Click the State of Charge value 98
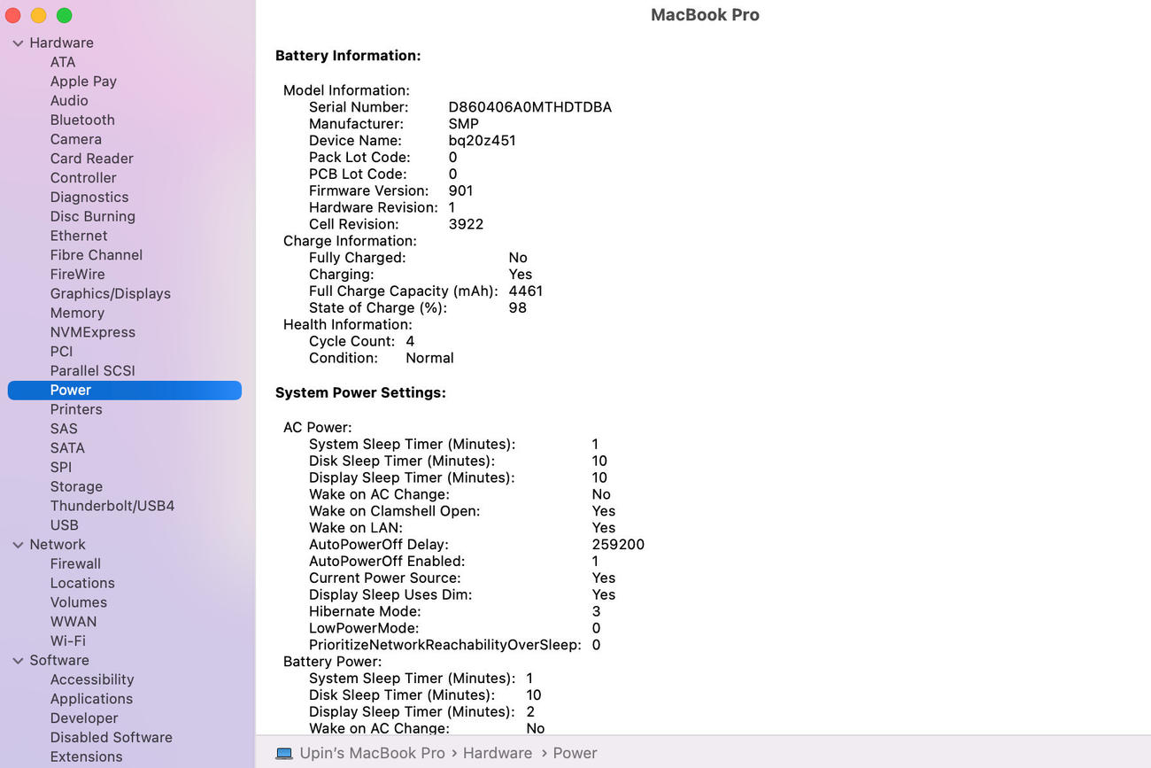 517,308
